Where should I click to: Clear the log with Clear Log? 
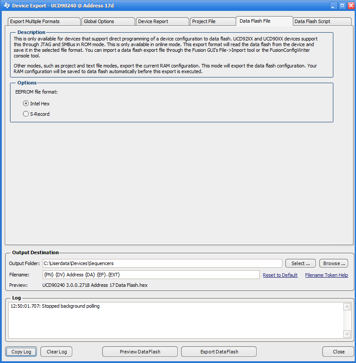[56, 351]
